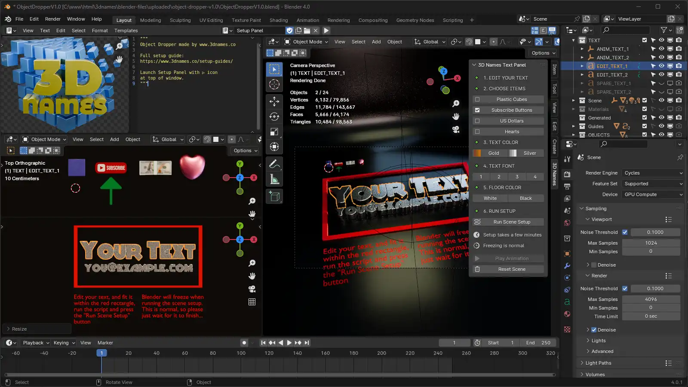Open Object Mode dropdown in camera viewport
688x387 pixels.
[306, 42]
